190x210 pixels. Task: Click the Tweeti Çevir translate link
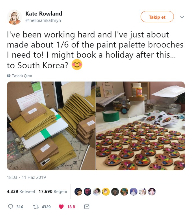(x=22, y=76)
